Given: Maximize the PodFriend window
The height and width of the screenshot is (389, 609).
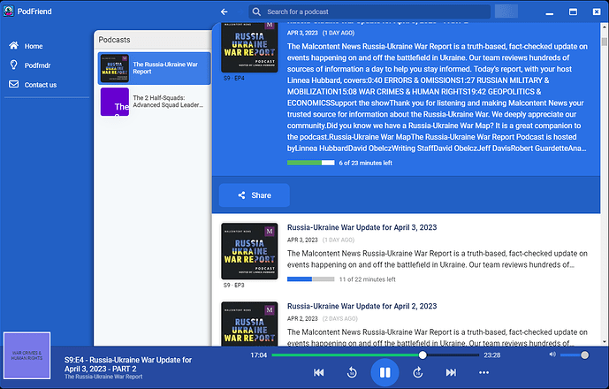Looking at the screenshot, I should pos(573,11).
